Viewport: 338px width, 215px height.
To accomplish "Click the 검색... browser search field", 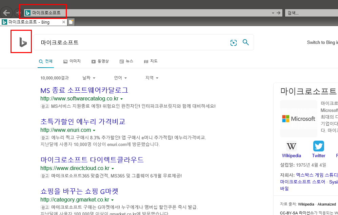I will pyautogui.click(x=311, y=13).
